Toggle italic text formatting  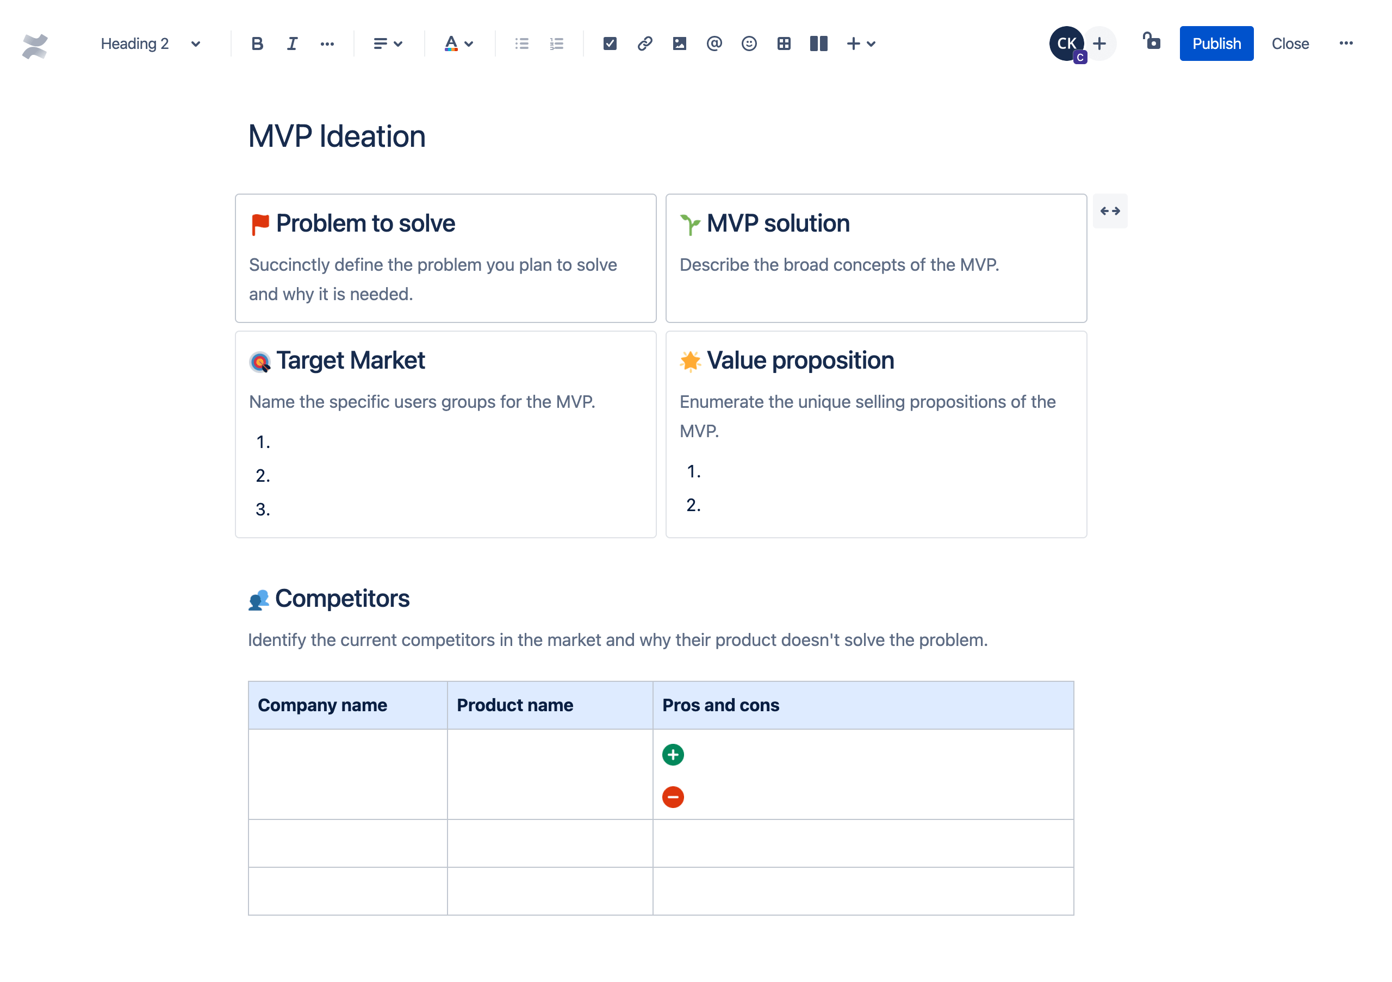point(291,43)
